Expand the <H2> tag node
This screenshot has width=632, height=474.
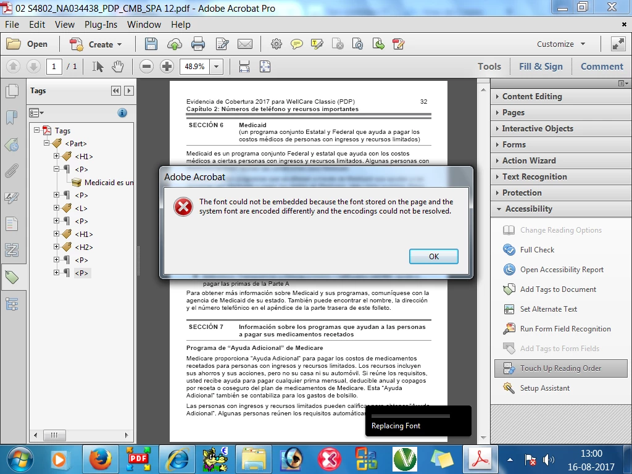56,247
